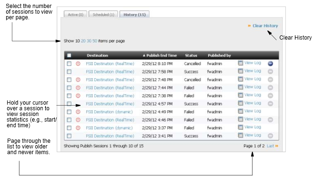Switch to the Active (0) tab
318x181 pixels.
[75, 15]
